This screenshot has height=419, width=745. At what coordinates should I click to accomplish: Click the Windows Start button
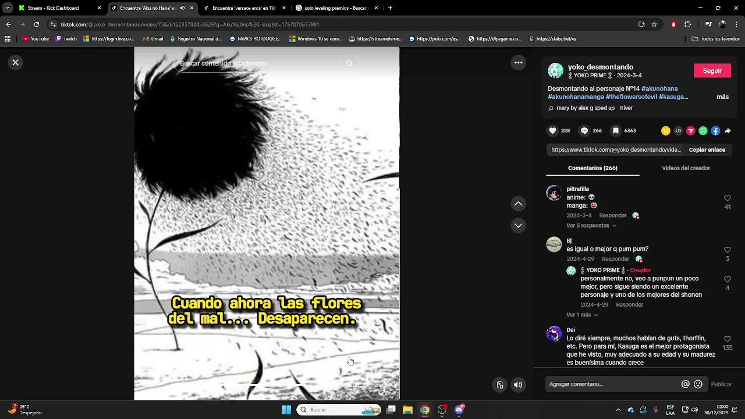coord(286,410)
